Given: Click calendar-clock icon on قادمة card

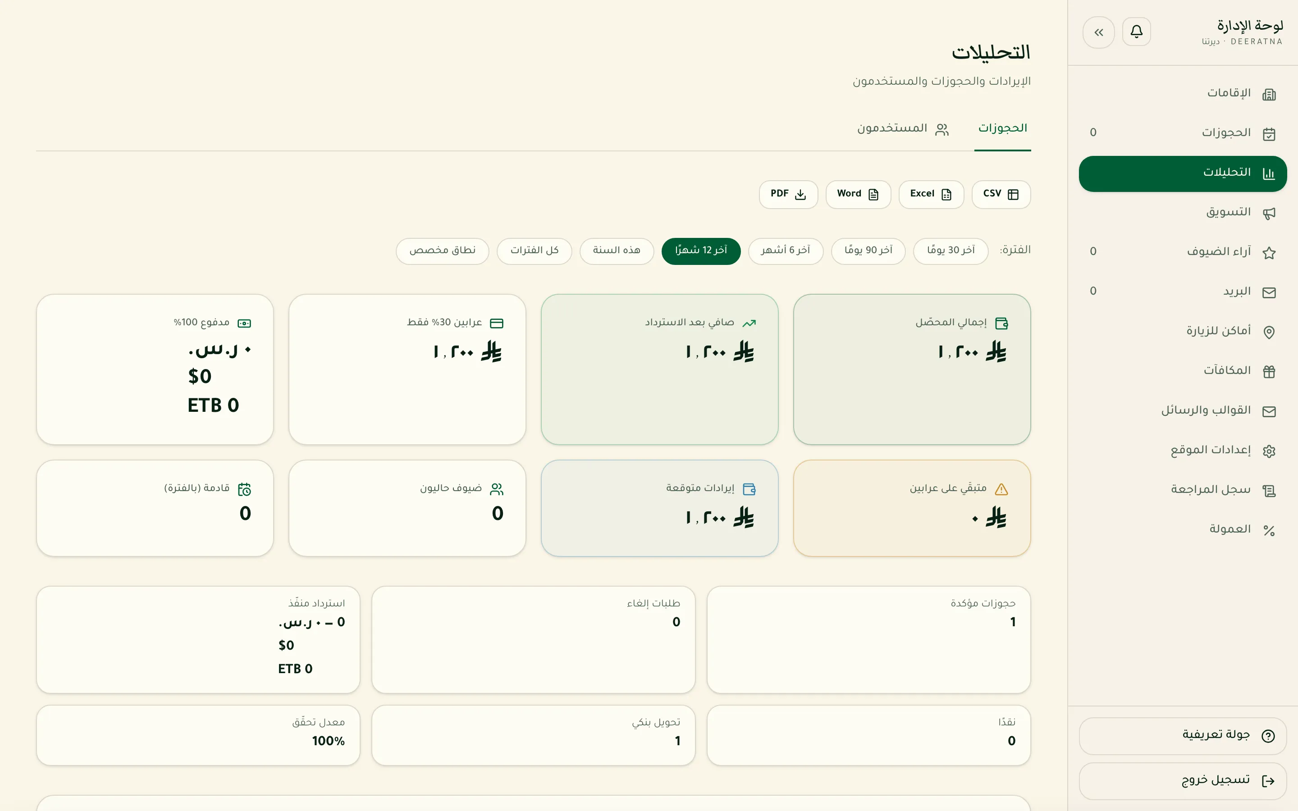Looking at the screenshot, I should (x=244, y=489).
